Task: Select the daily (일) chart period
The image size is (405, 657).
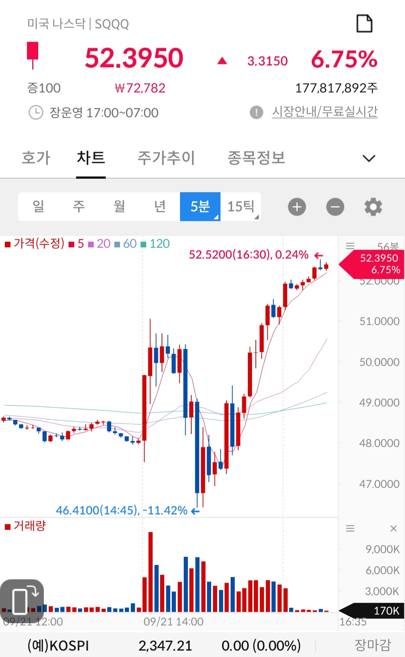Action: 38,207
